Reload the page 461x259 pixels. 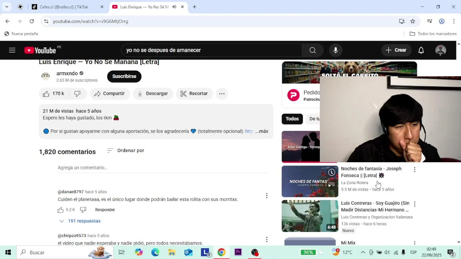32,21
